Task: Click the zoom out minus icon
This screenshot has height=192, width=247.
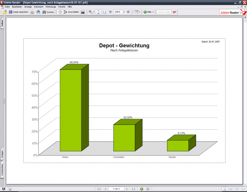Action: pos(110,12)
